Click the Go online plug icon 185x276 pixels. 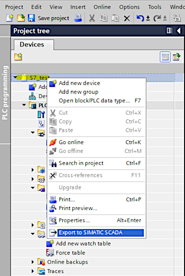(x=53, y=142)
